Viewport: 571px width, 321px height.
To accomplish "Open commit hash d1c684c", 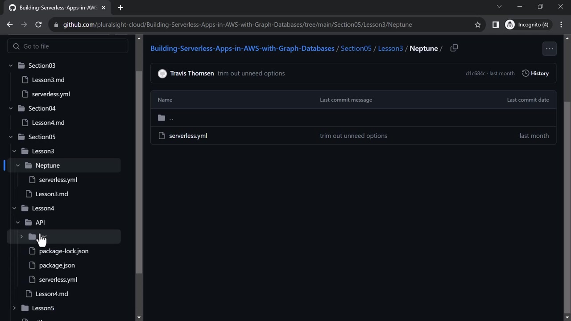I will (476, 74).
